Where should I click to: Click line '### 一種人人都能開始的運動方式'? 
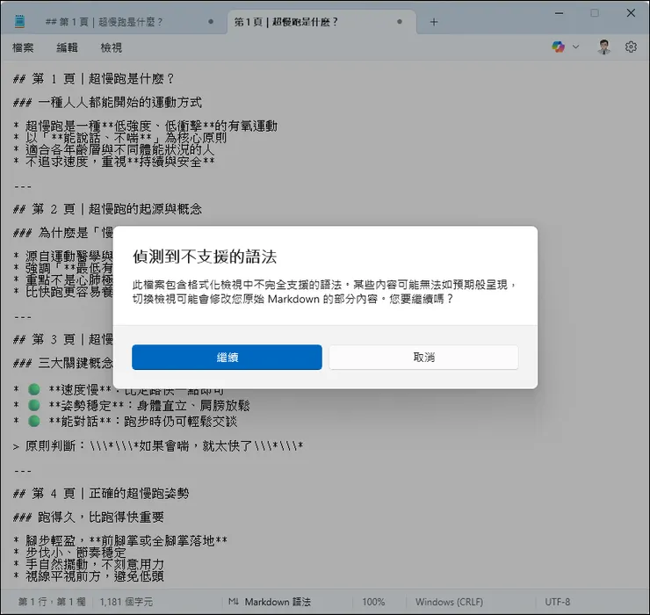[x=107, y=103]
